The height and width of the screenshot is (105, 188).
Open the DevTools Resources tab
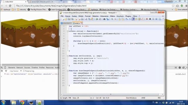click(50, 68)
